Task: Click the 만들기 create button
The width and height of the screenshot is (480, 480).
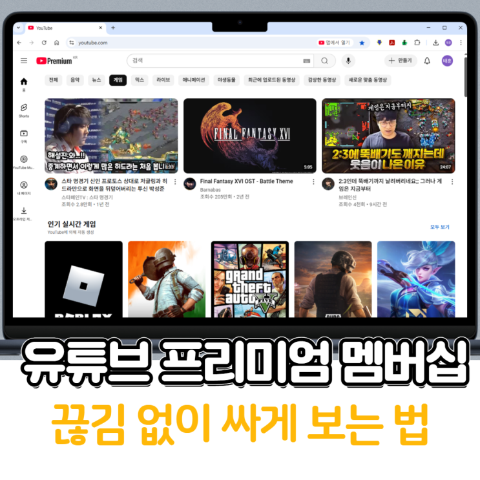Action: click(x=401, y=61)
